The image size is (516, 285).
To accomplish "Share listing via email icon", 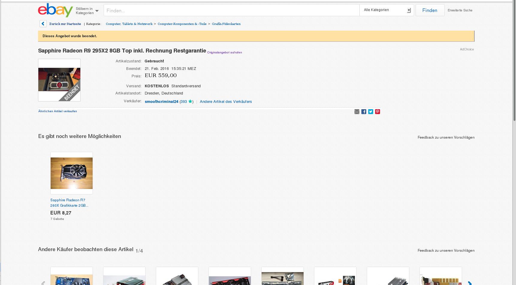I will (357, 112).
